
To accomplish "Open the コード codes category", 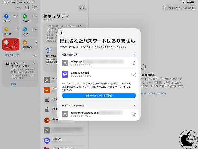I will (x=11, y=31).
